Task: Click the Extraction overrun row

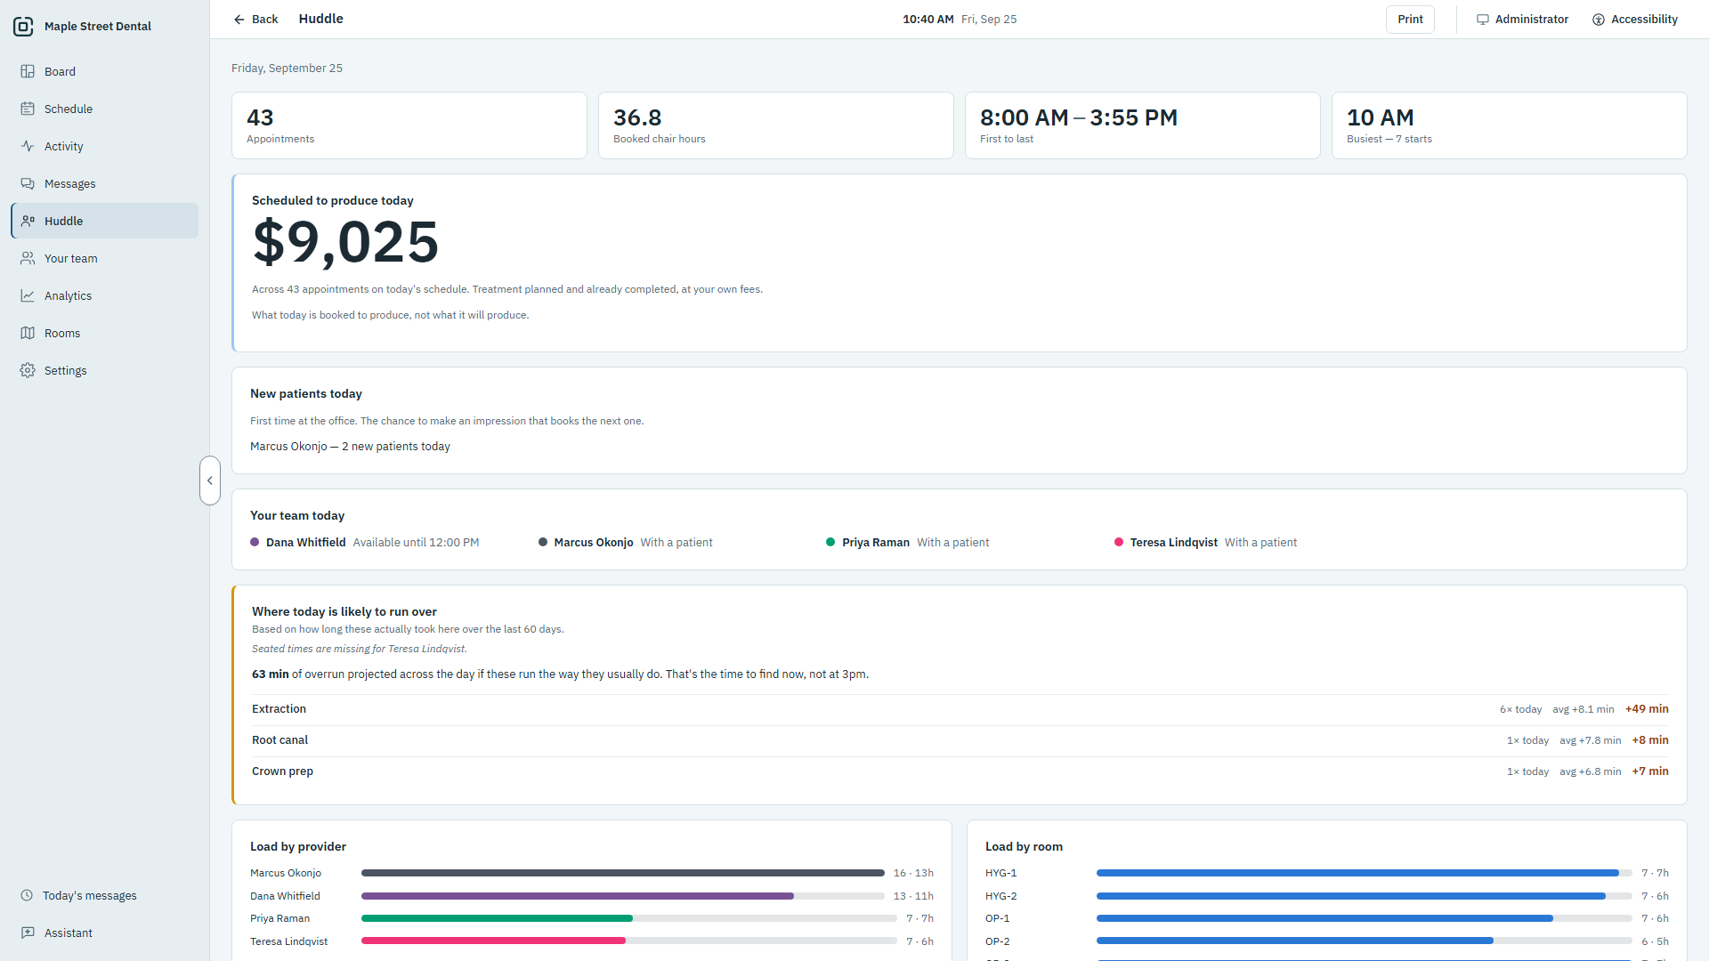Action: [960, 709]
